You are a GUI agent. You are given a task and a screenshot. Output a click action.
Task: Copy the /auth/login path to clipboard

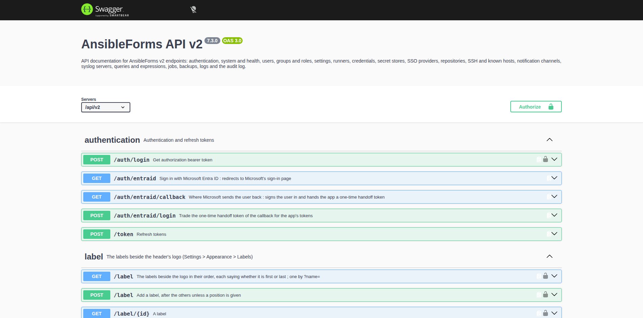click(x=539, y=159)
